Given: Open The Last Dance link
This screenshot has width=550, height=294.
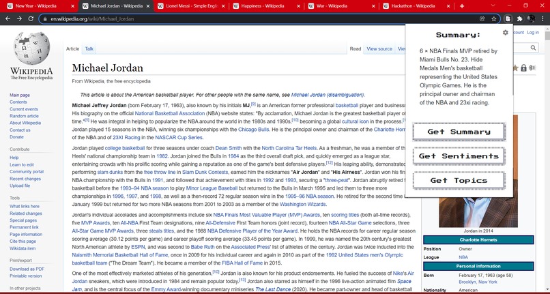Looking at the screenshot, I should pyautogui.click(x=273, y=289).
